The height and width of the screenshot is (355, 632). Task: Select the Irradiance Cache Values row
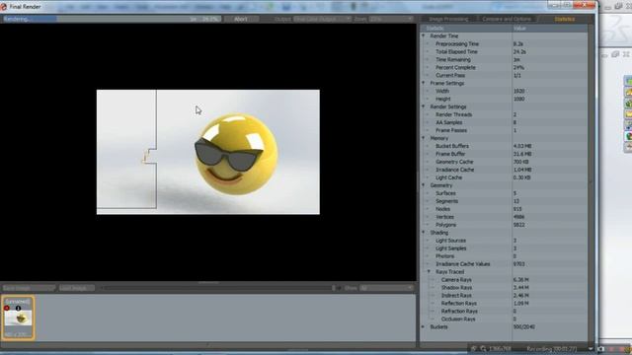coord(504,263)
